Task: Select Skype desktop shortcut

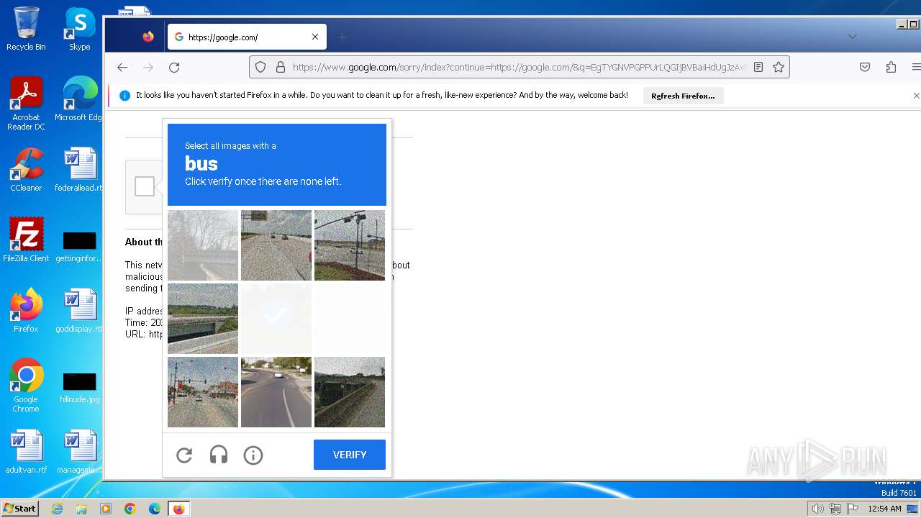Action: [x=80, y=29]
